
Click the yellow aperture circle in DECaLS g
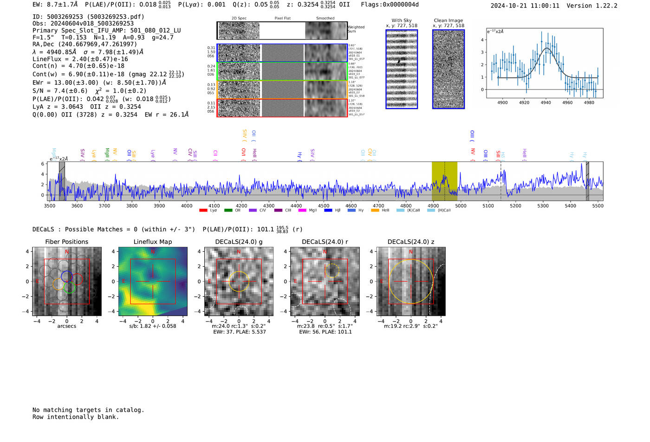point(239,281)
